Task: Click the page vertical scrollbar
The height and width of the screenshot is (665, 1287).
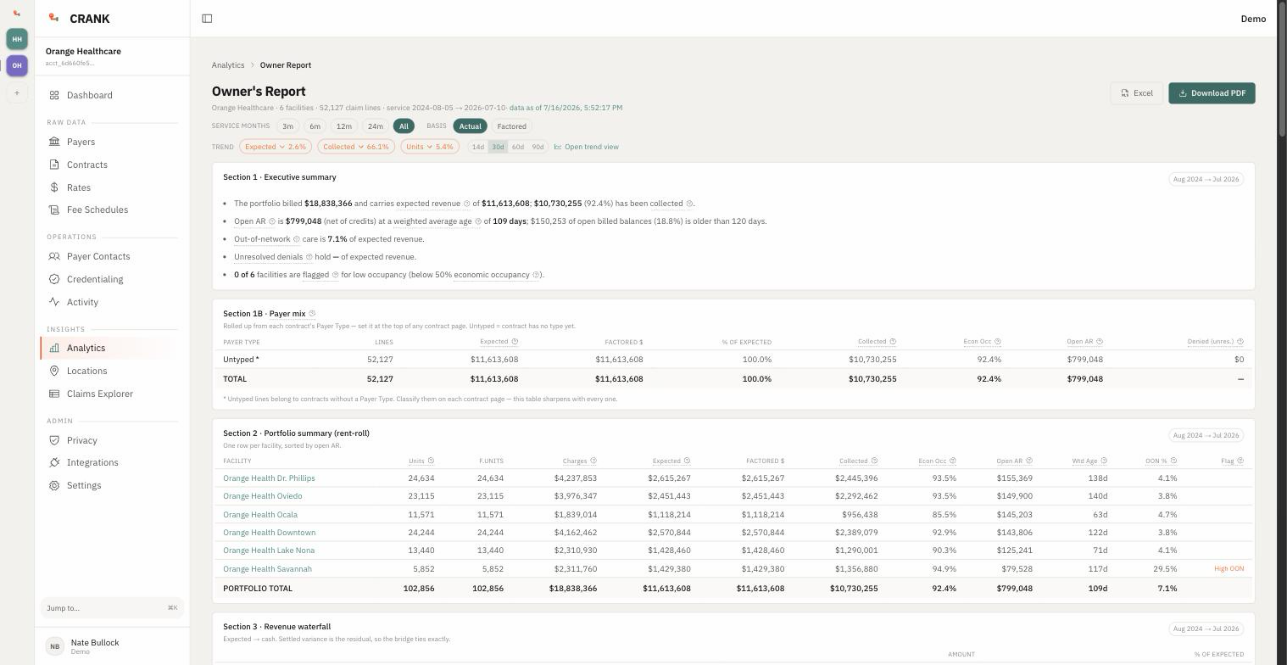Action: (x=1282, y=68)
